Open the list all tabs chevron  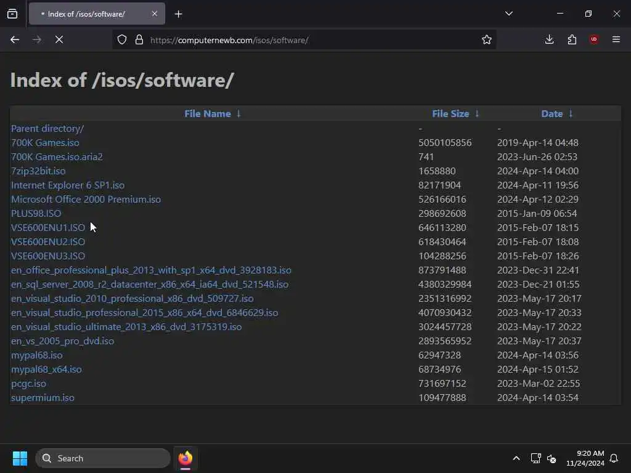pos(508,14)
